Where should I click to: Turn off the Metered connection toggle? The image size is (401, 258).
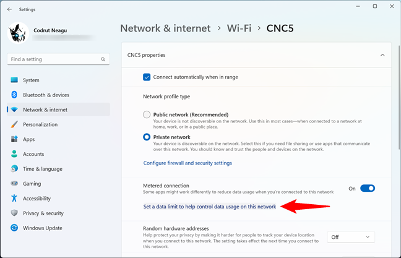click(x=368, y=189)
